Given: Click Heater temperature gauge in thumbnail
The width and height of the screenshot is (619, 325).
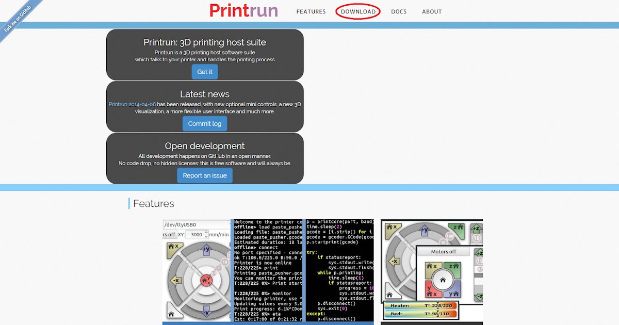Looking at the screenshot, I should click(420, 306).
